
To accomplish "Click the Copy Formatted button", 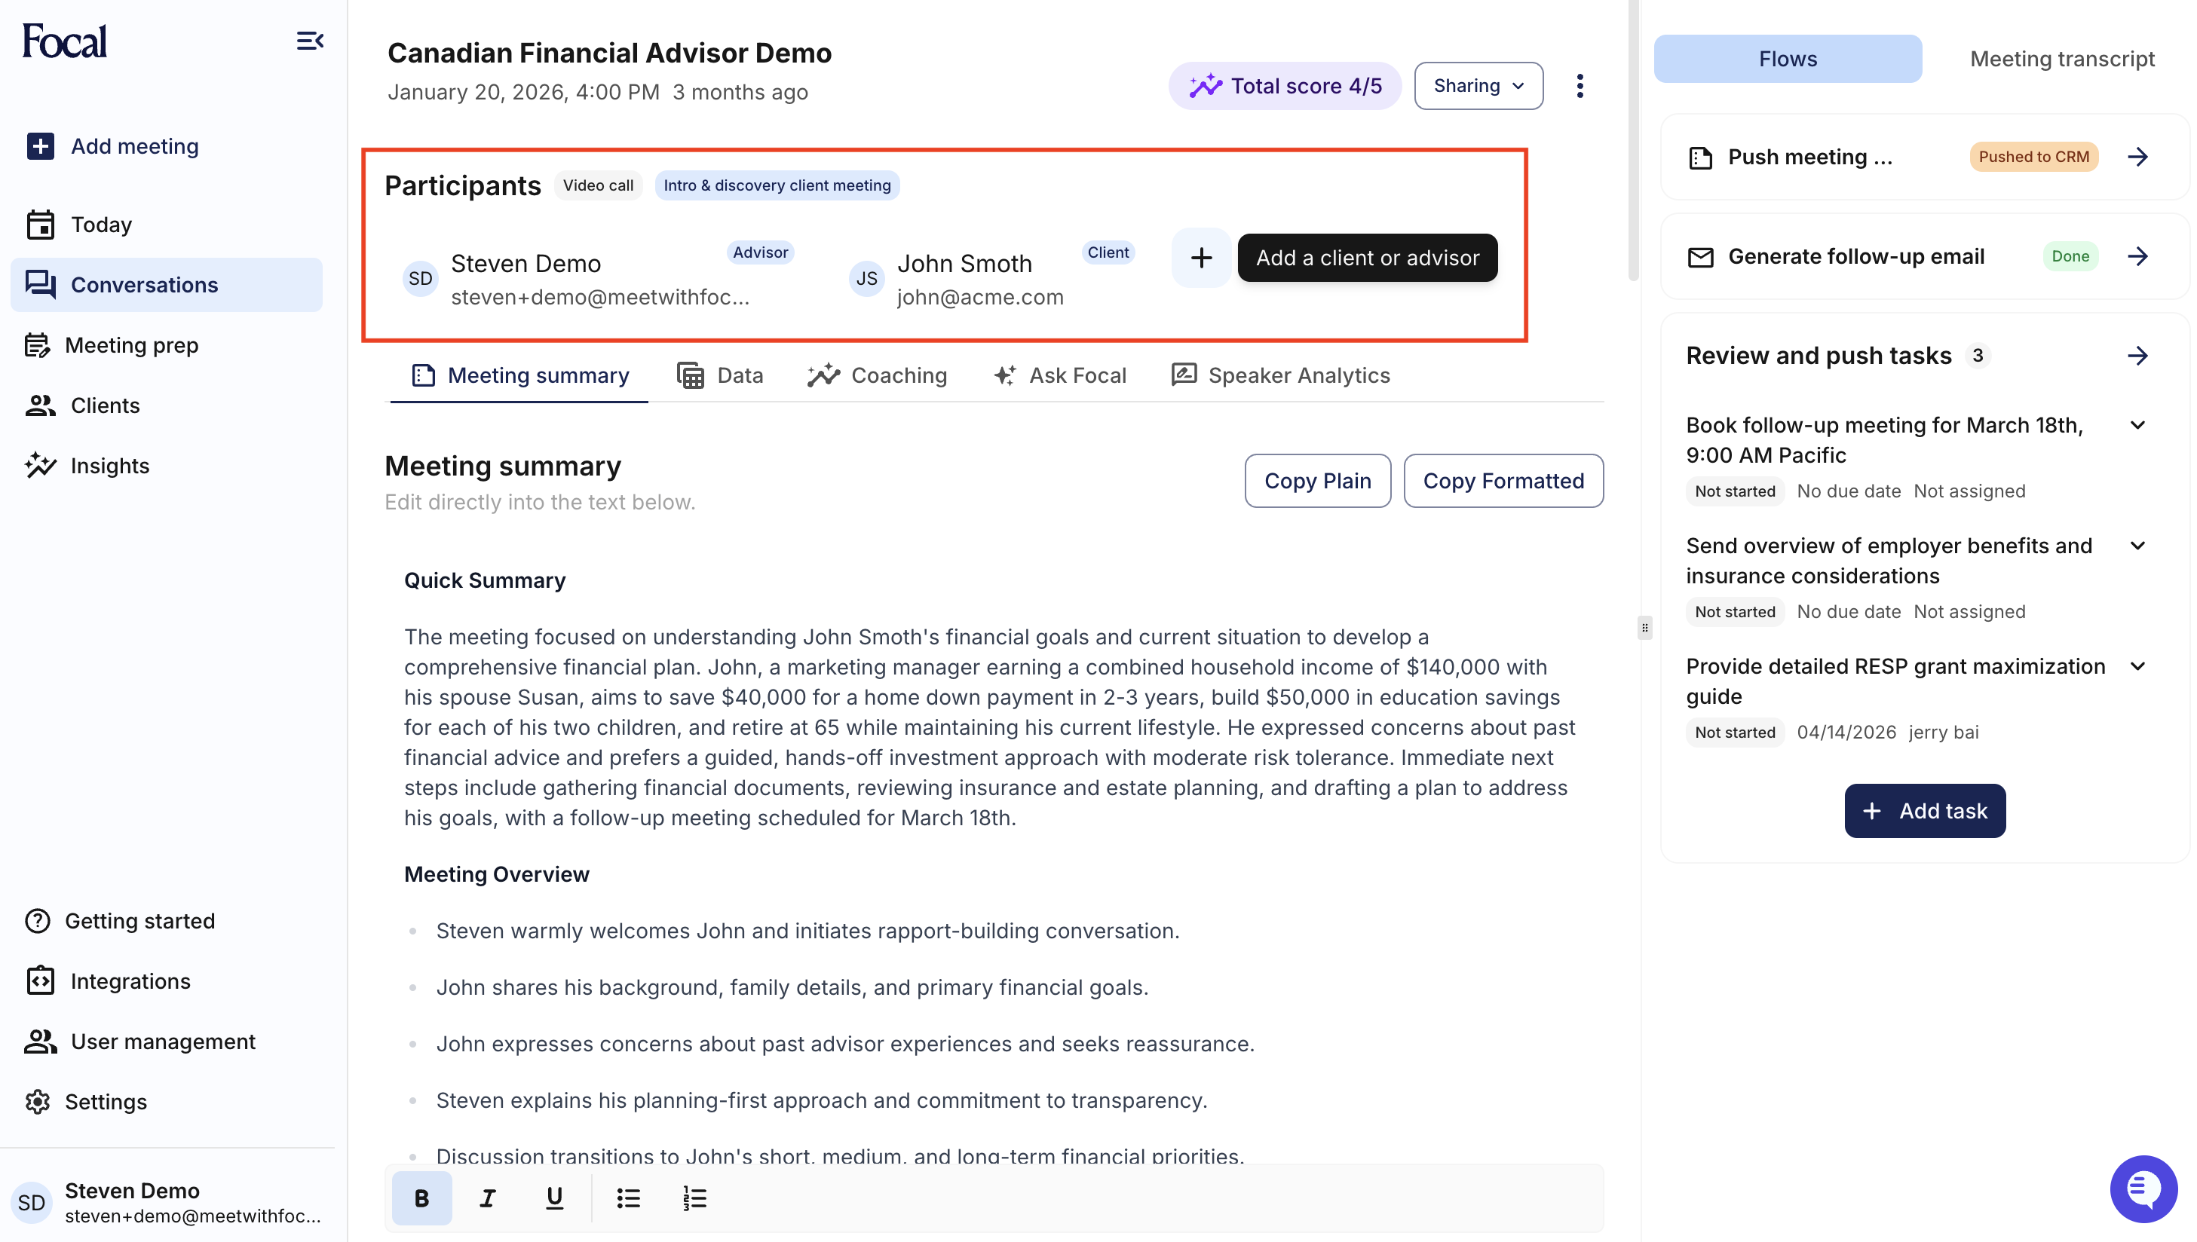I will tap(1503, 481).
